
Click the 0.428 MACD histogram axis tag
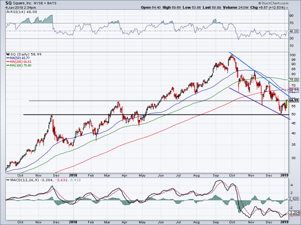pyautogui.click(x=293, y=199)
